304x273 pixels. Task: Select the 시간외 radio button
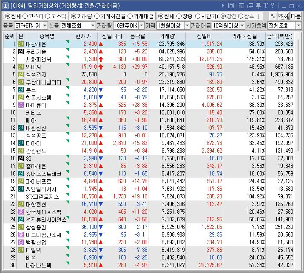coord(198,16)
